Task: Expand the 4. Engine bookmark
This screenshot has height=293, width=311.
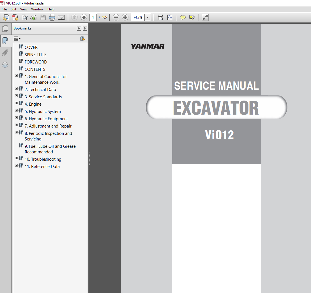Action: (x=17, y=103)
